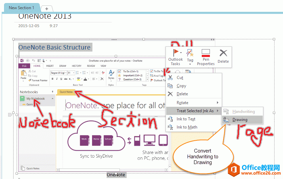Open the VIEW tab in embedded screenshot
The image size is (283, 179).
(103, 66)
